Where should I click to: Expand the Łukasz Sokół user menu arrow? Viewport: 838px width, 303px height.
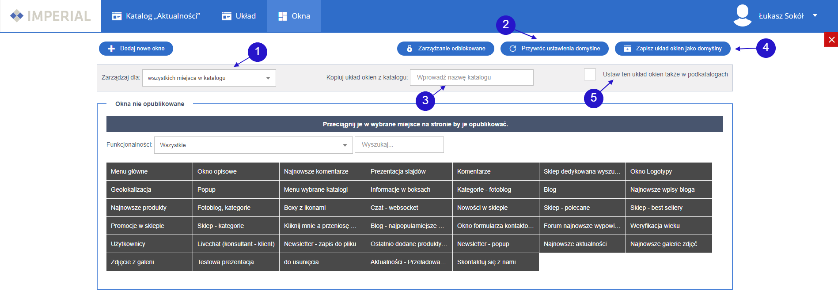815,16
